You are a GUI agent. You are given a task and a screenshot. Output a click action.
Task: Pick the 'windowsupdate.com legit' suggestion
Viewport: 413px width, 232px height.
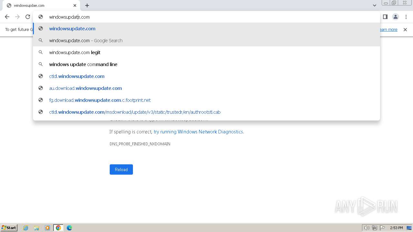[x=206, y=53]
